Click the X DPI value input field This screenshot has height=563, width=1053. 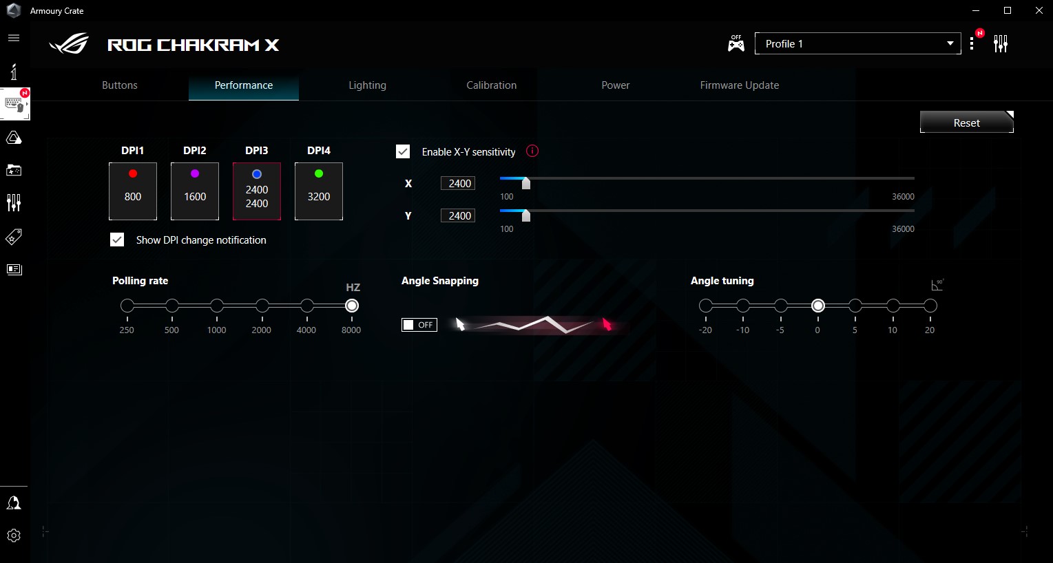pyautogui.click(x=458, y=183)
